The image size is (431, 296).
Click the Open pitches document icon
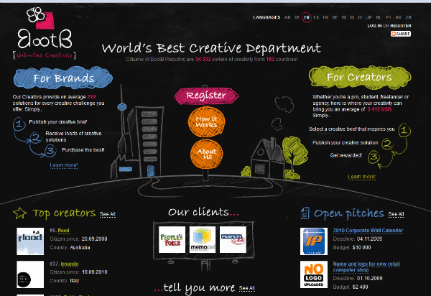click(x=305, y=213)
